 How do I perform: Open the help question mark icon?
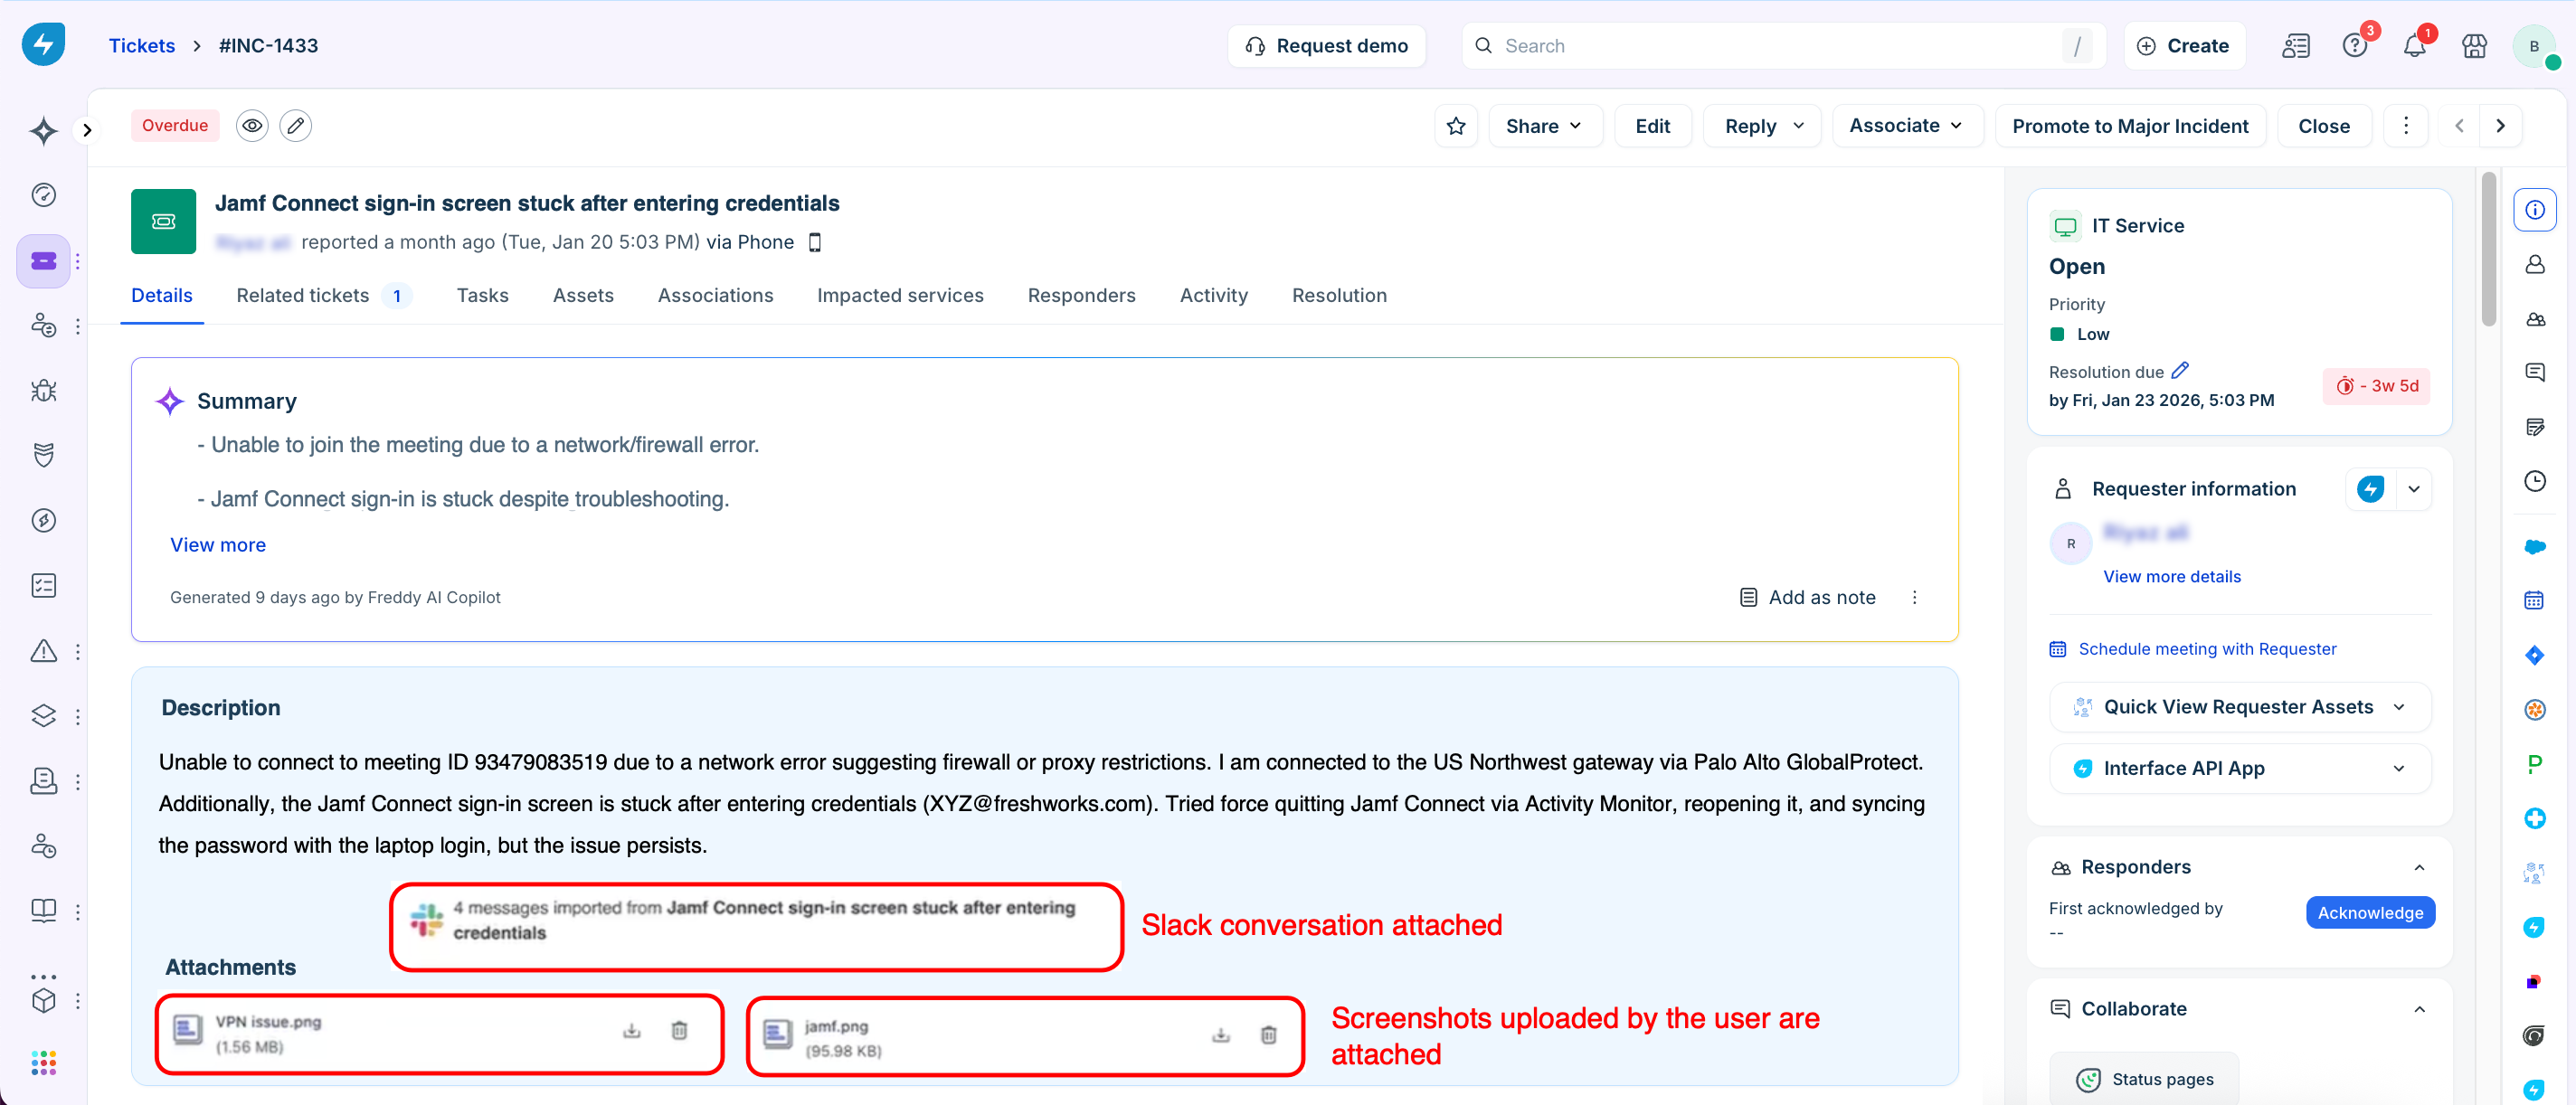(x=2354, y=46)
